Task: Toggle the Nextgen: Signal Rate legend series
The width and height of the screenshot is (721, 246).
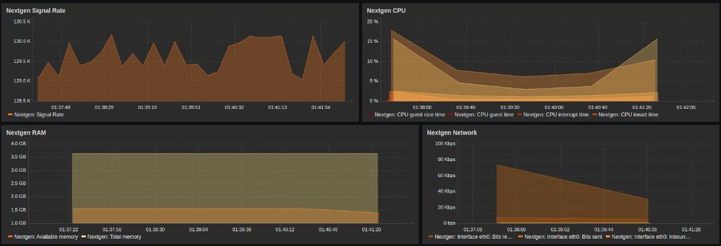Action: tap(36, 115)
